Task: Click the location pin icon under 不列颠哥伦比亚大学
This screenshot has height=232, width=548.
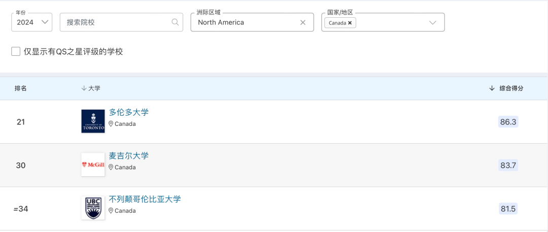Action: (111, 210)
